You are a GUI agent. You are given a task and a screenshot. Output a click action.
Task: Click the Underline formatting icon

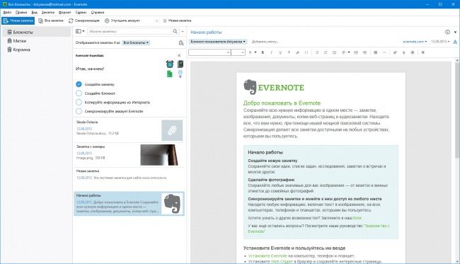tap(280, 52)
